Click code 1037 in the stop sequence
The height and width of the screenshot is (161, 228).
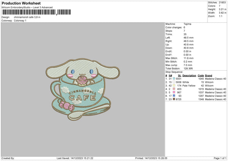201,92
